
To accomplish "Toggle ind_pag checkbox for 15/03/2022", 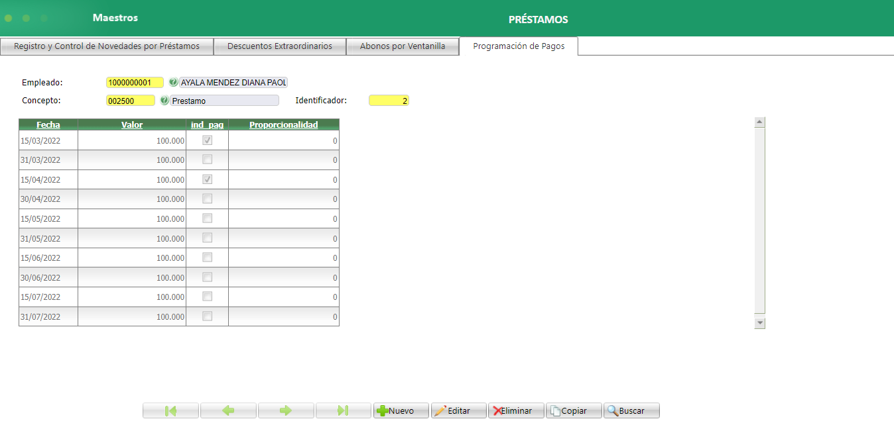I will [x=208, y=140].
